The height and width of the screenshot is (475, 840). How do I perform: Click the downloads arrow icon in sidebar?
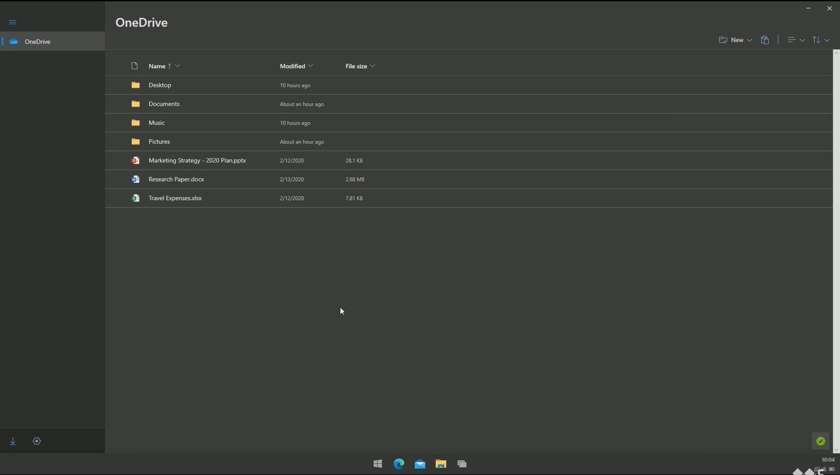pos(13,441)
